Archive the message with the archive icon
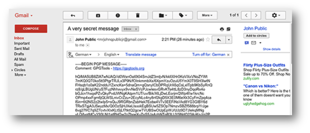 [x=98, y=15]
